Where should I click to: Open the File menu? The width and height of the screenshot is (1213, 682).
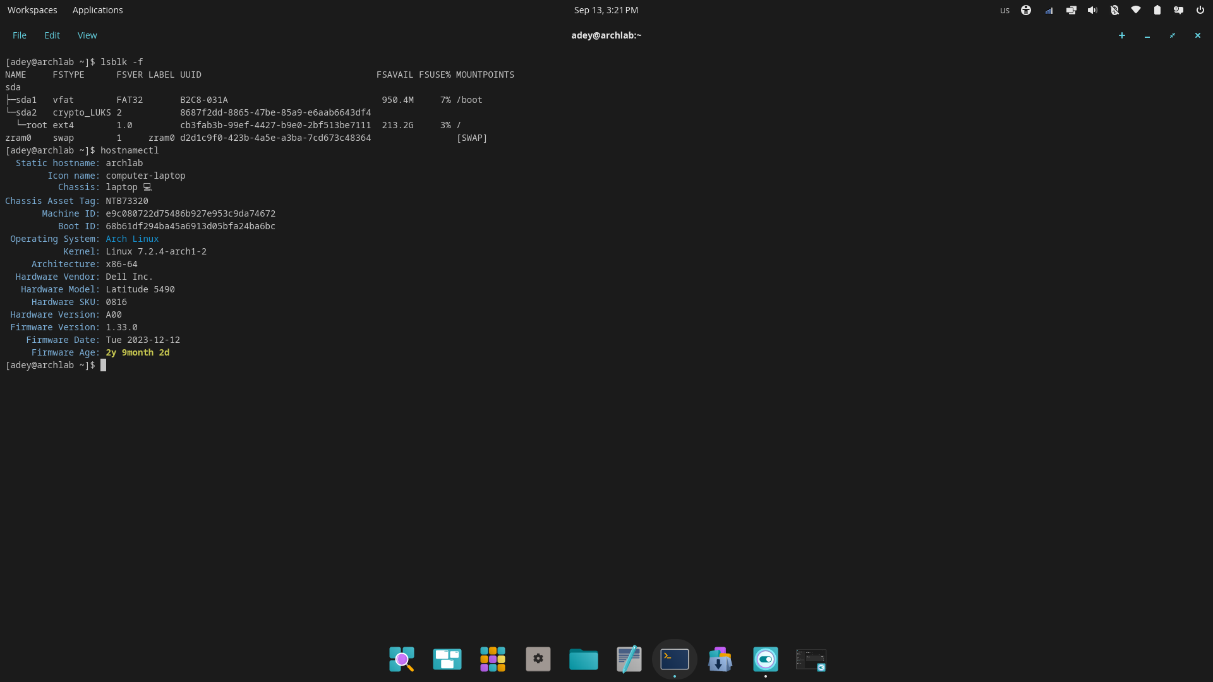pyautogui.click(x=20, y=35)
